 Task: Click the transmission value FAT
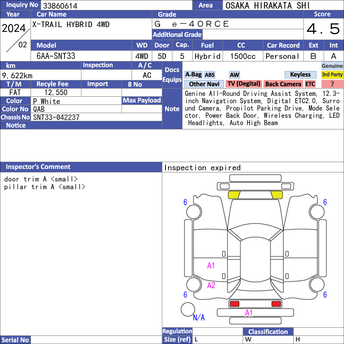click(15, 92)
